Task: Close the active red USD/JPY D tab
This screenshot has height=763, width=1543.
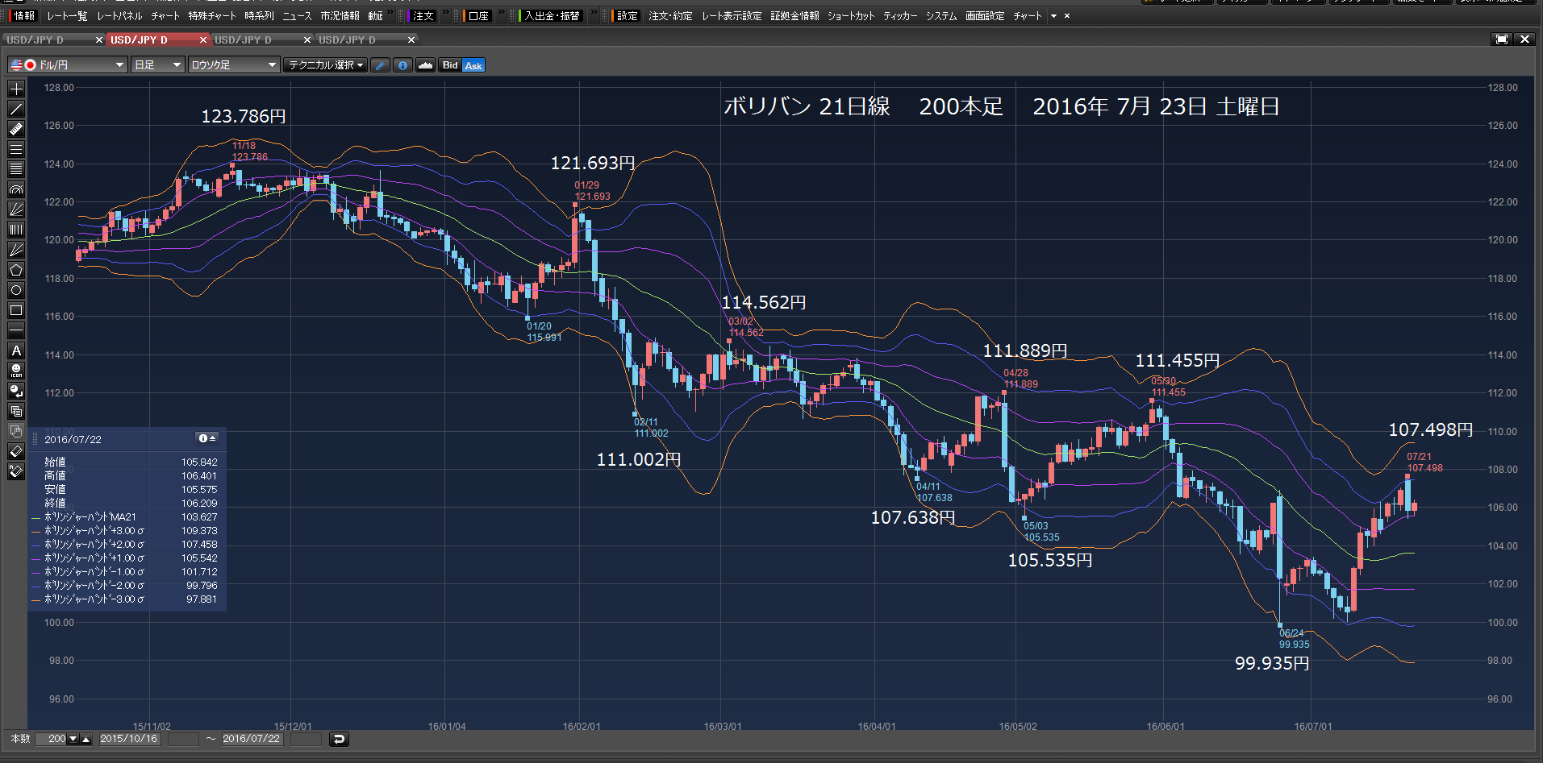Action: pyautogui.click(x=203, y=39)
